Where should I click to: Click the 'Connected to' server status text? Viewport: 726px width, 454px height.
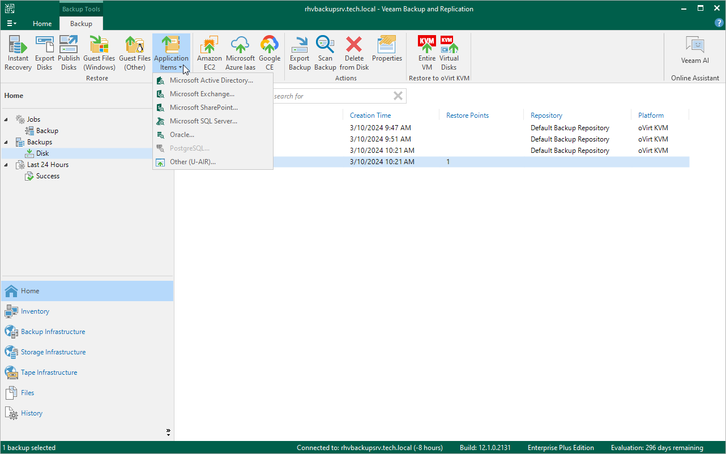point(370,448)
